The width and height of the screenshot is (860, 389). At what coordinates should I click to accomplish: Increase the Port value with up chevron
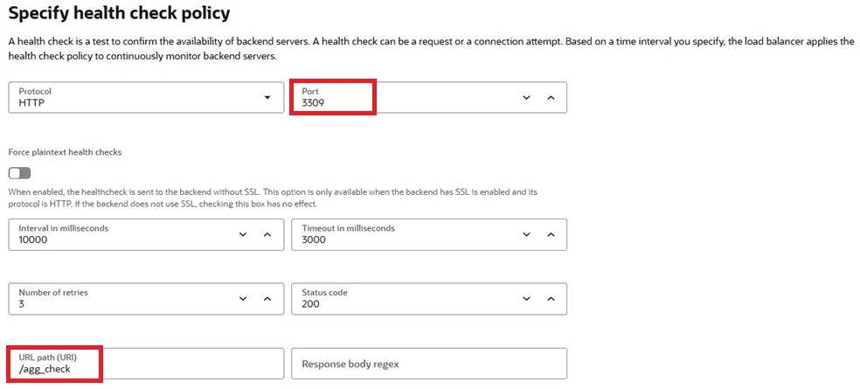pos(551,97)
